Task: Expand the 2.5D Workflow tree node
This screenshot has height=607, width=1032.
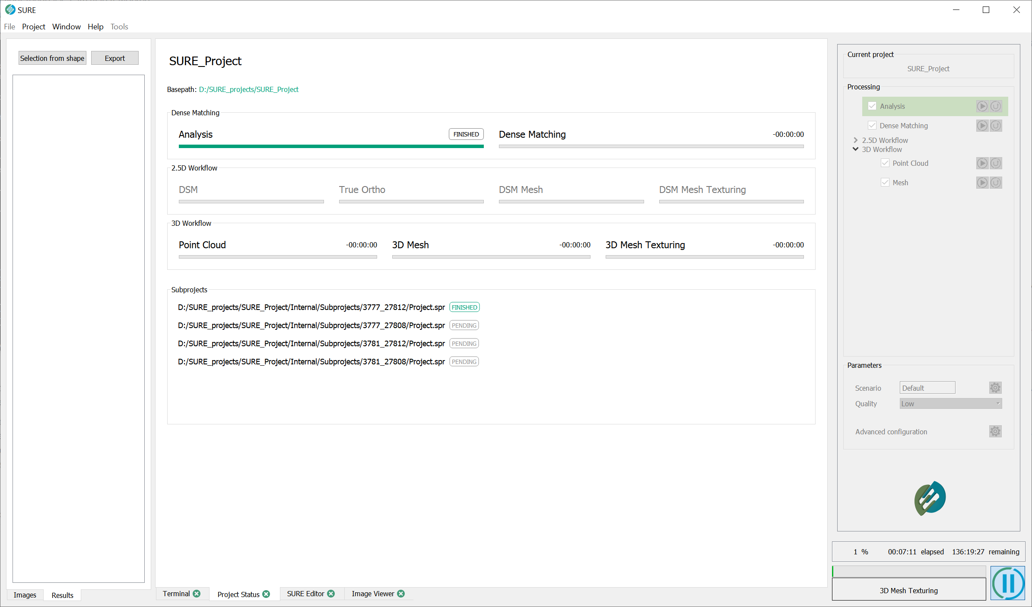Action: (x=855, y=140)
